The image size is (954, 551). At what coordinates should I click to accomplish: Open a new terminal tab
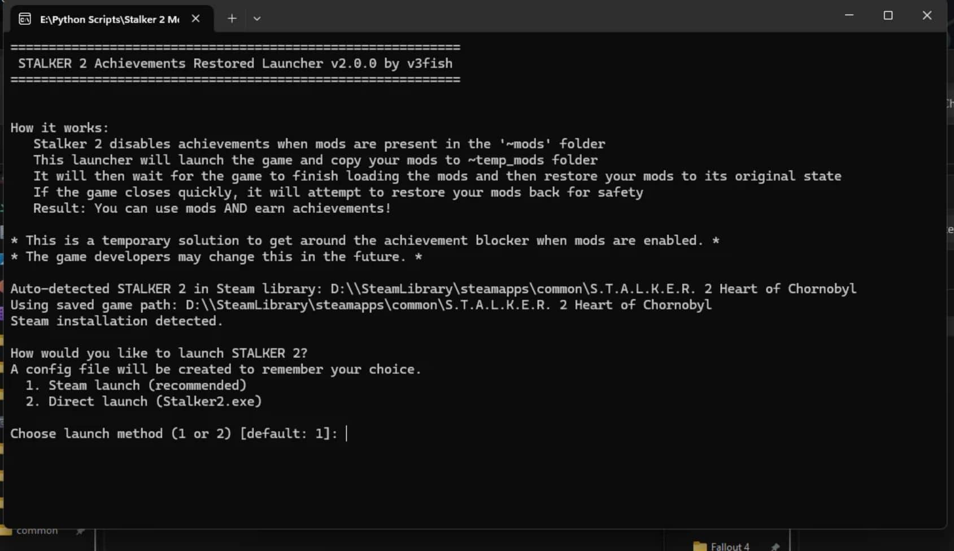(x=232, y=19)
